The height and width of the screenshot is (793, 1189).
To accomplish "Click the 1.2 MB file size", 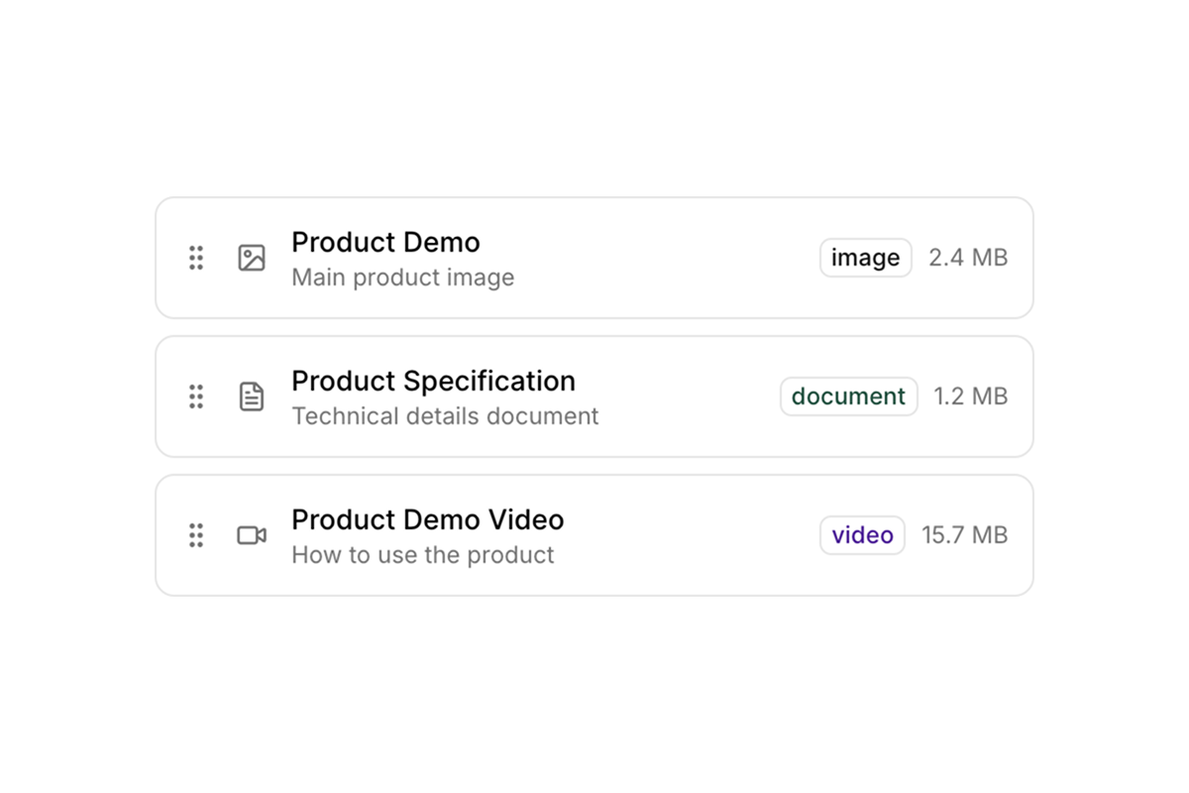I will pyautogui.click(x=970, y=396).
